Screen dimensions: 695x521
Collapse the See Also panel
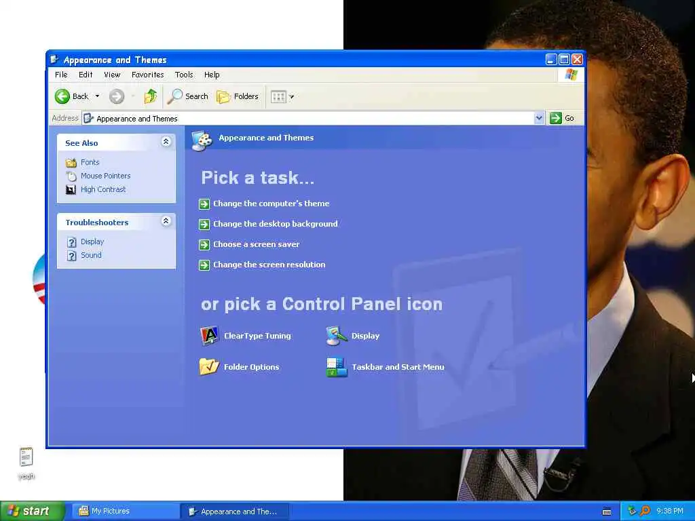(x=166, y=142)
